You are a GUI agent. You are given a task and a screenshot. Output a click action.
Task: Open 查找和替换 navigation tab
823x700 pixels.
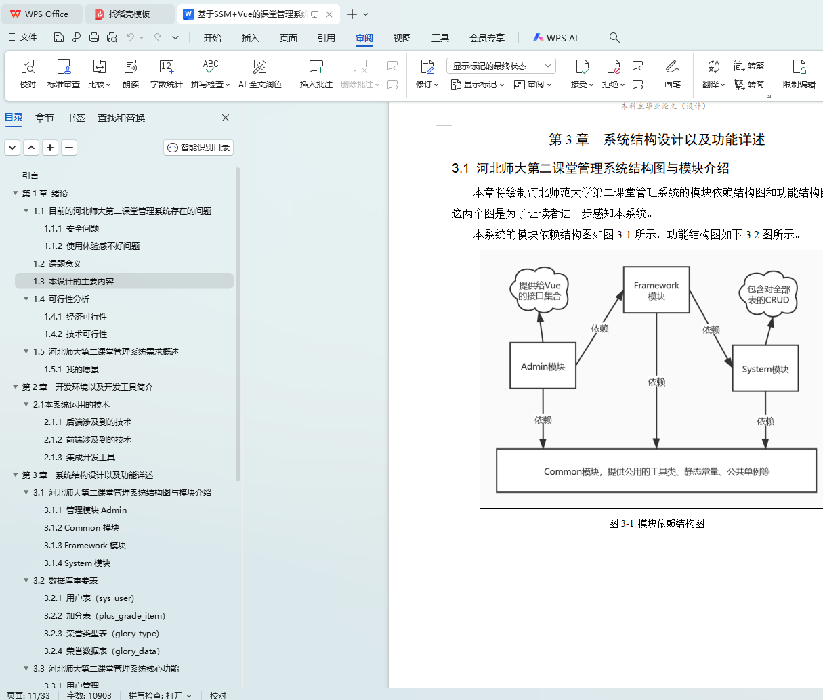121,118
